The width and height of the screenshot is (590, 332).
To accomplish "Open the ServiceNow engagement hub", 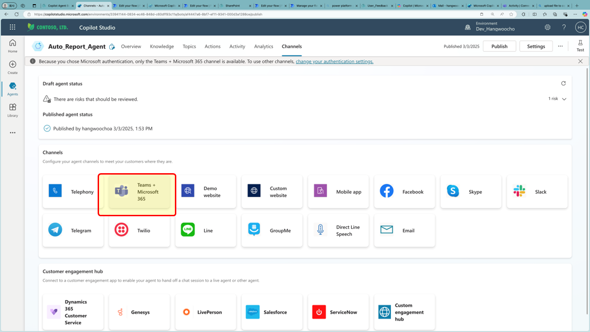I will 338,312.
